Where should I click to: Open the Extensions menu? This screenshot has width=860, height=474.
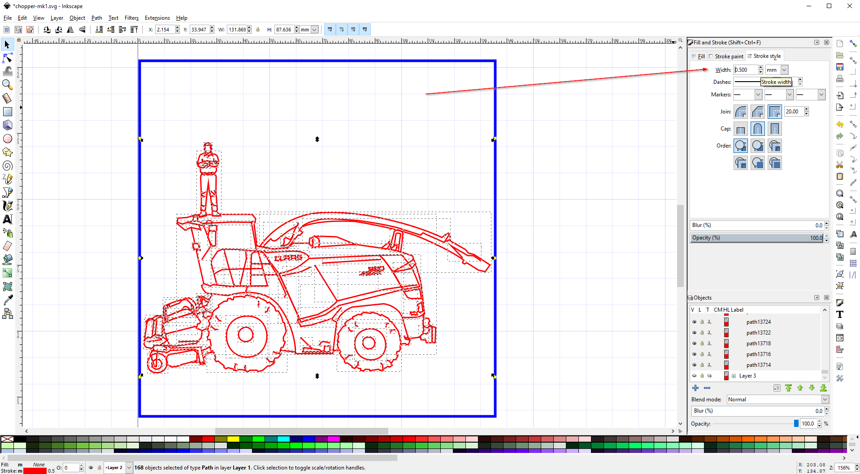pos(157,18)
